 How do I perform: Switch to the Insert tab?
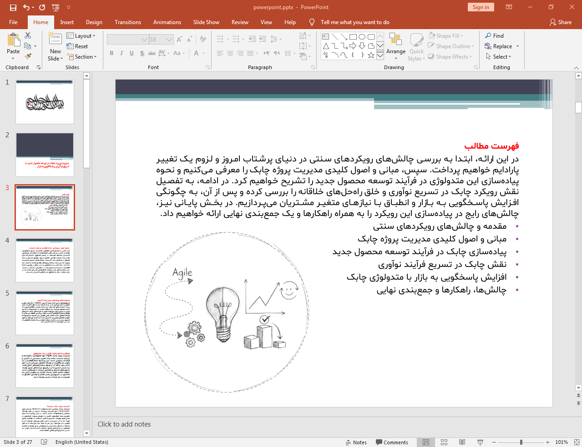click(67, 22)
